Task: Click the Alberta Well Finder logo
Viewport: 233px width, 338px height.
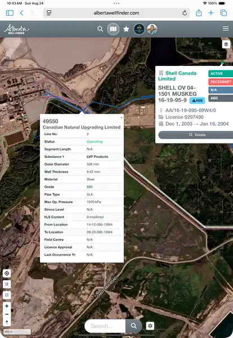Action: coord(16,29)
